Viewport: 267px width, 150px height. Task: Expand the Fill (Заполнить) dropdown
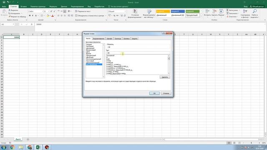(x=238, y=13)
